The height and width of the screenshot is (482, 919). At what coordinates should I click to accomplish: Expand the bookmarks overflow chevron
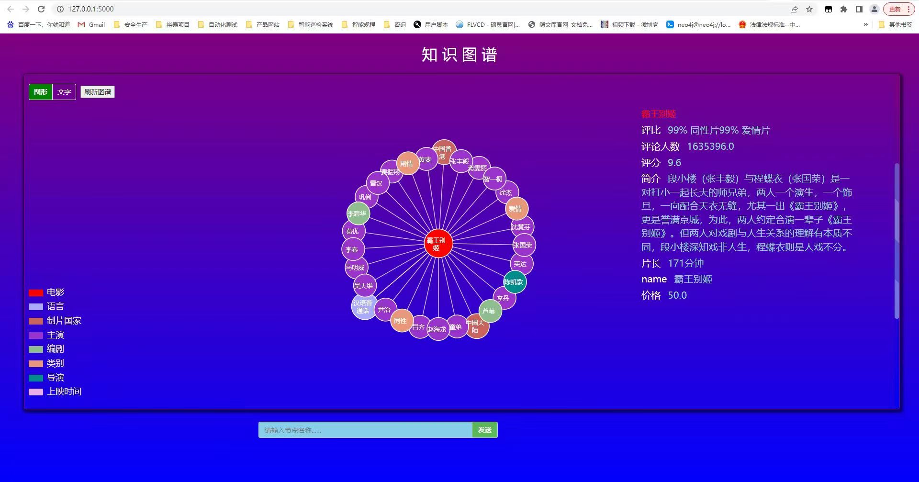(x=865, y=24)
